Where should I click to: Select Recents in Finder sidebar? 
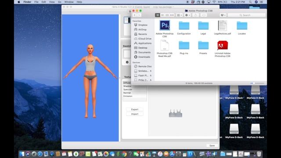click(x=142, y=34)
